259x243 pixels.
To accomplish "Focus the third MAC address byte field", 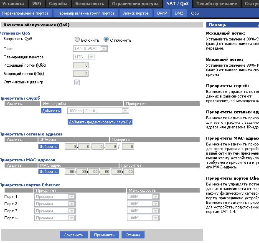I will pos(94,172).
